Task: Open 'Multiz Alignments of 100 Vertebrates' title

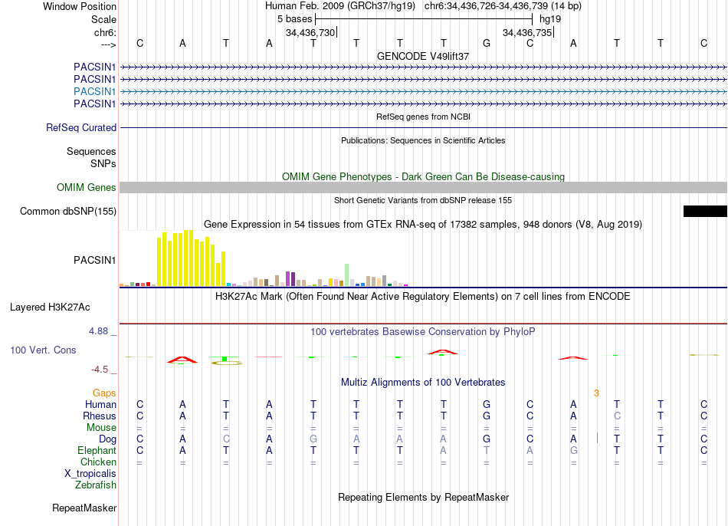Action: point(423,383)
